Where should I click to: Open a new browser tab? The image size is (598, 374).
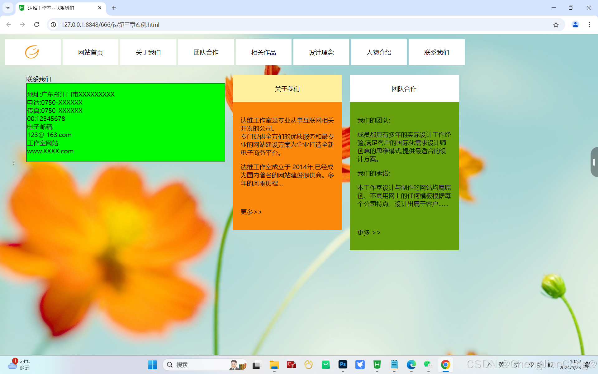[x=114, y=8]
